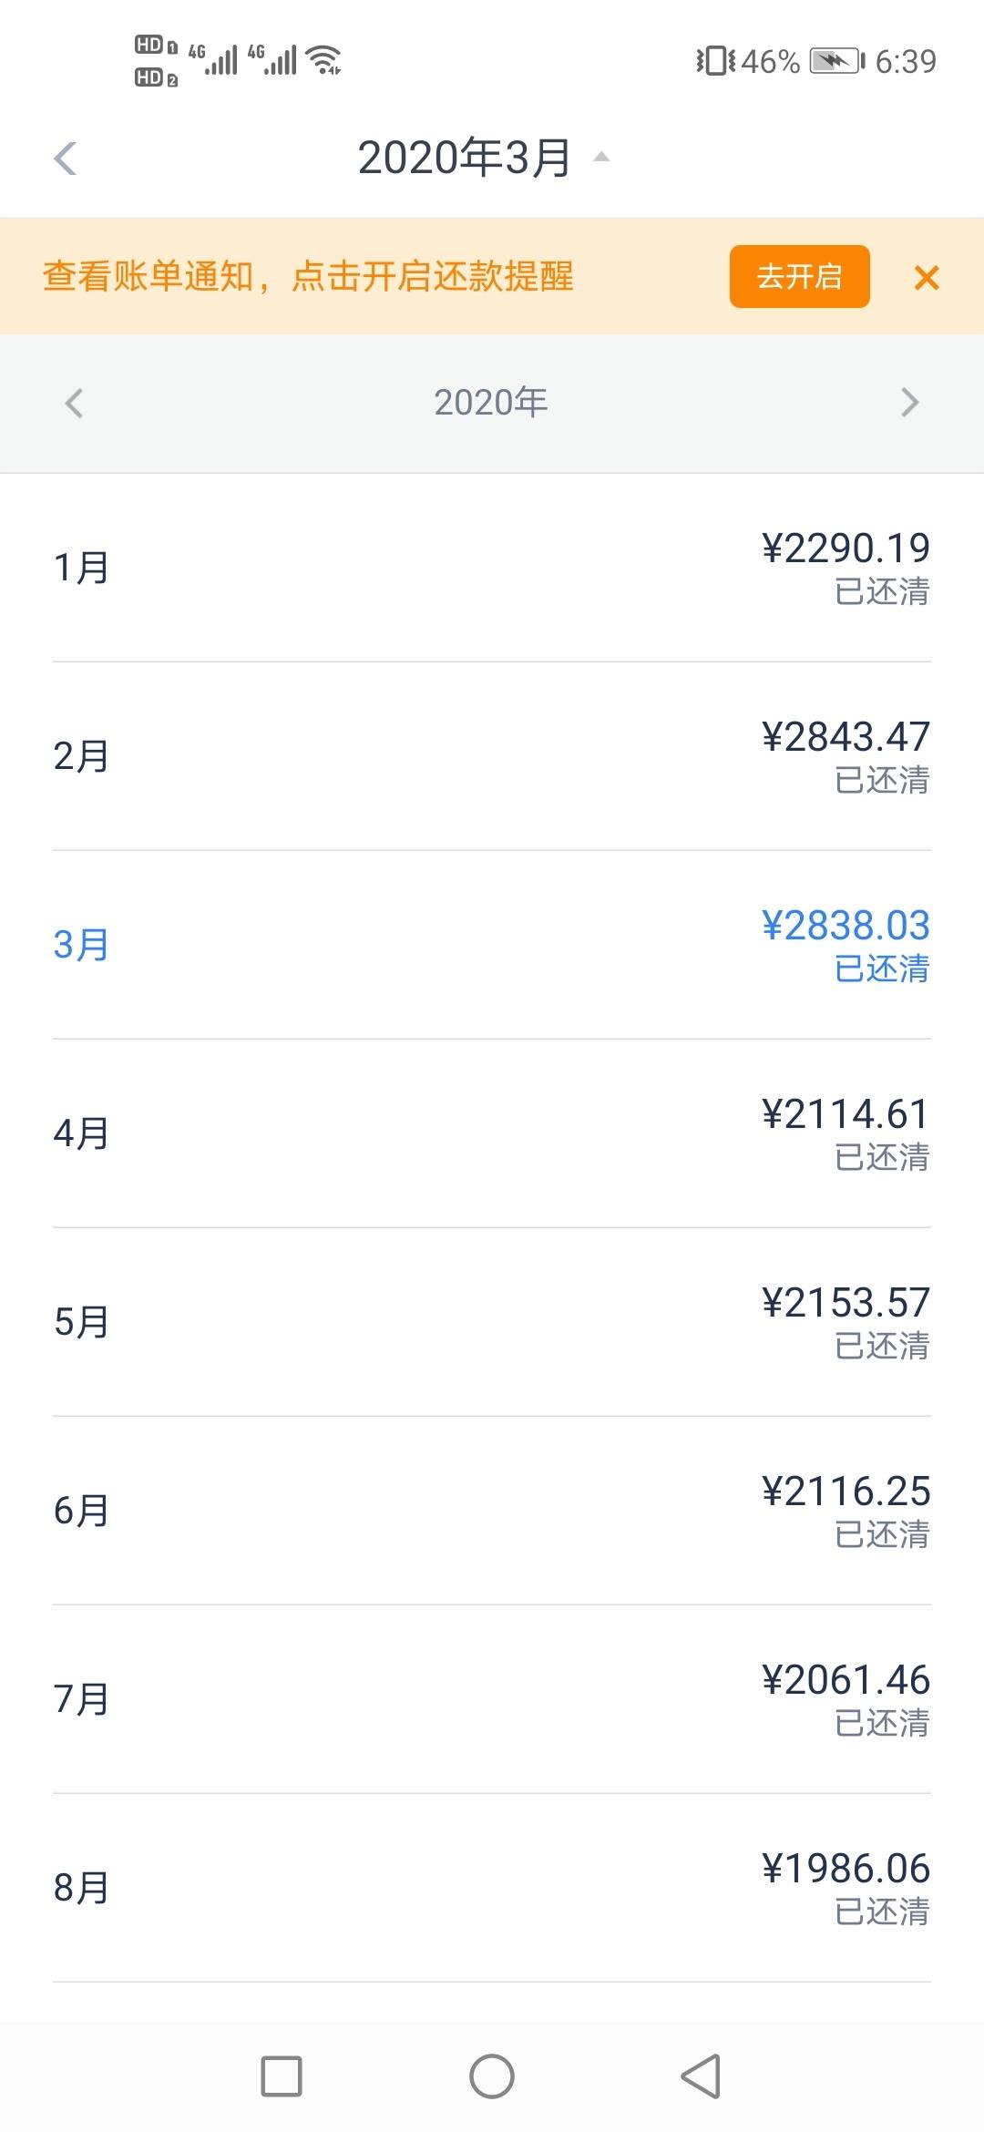
Task: Open the 8月 bill ¥1986.06
Action: point(492,1888)
